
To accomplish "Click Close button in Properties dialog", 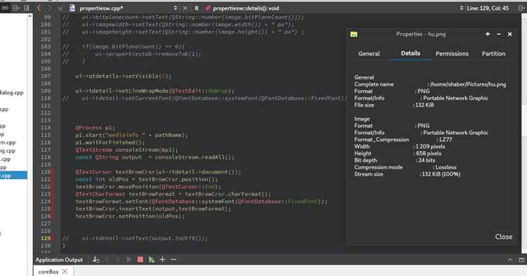I will [x=504, y=237].
